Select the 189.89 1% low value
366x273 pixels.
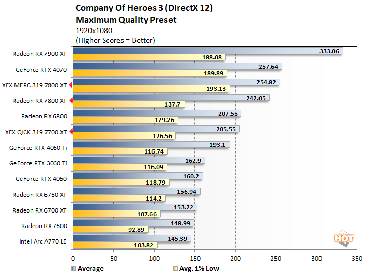(x=213, y=73)
